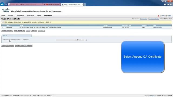173x97 pixels.
Task: Click the Browse button
Action: coord(80,40)
